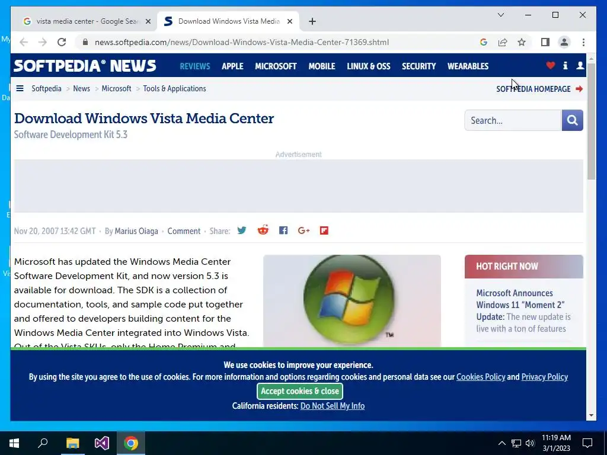607x455 pixels.
Task: Select the Download Windows Vista Media tab
Action: 228,21
